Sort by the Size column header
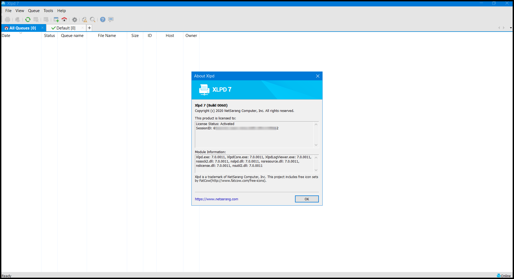The image size is (514, 279). (135, 36)
